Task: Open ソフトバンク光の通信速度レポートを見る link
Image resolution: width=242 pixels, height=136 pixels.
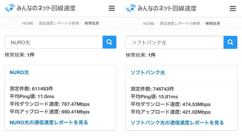Action: tap(177, 123)
